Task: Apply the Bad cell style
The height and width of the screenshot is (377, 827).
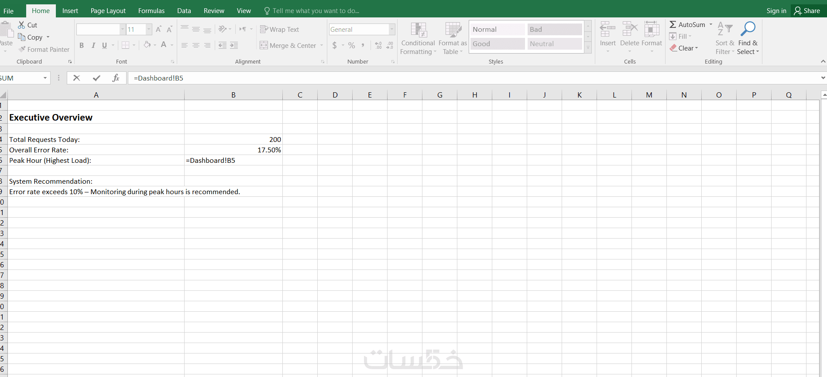Action: [555, 29]
